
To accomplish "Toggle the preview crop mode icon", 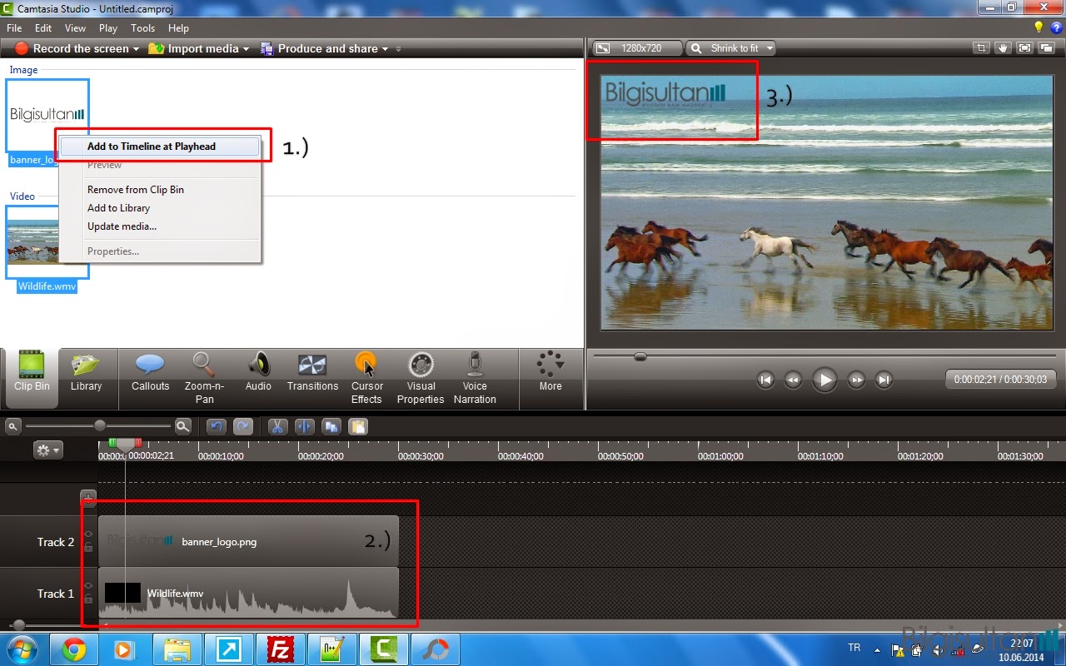I will click(983, 48).
